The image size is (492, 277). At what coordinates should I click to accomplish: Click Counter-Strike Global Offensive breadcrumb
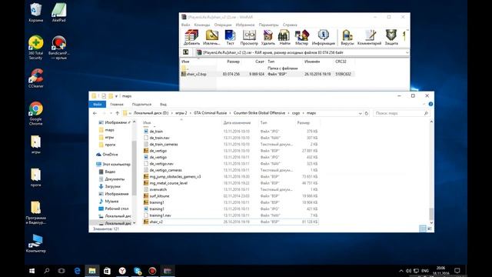point(259,113)
